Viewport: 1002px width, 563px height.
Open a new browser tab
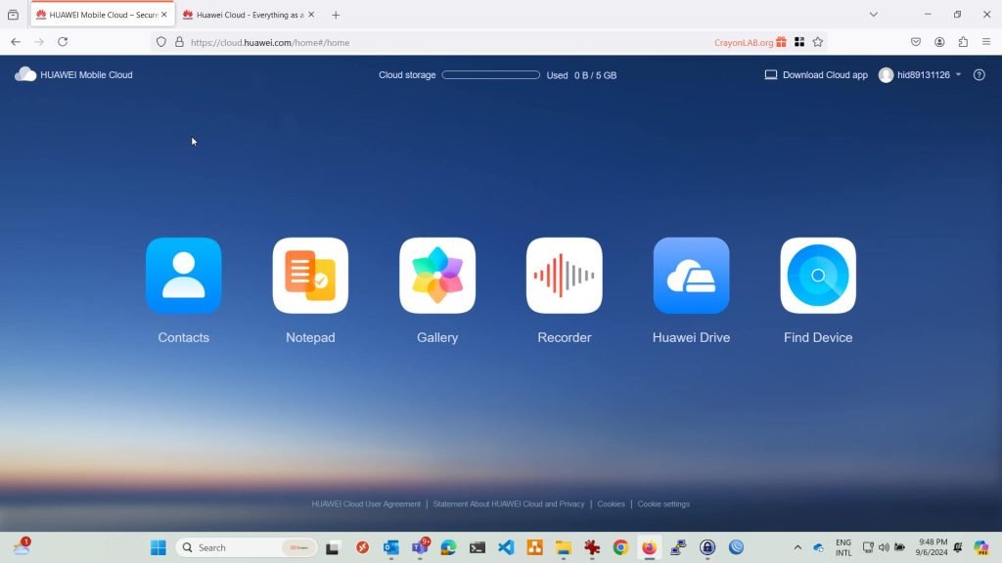click(x=336, y=15)
